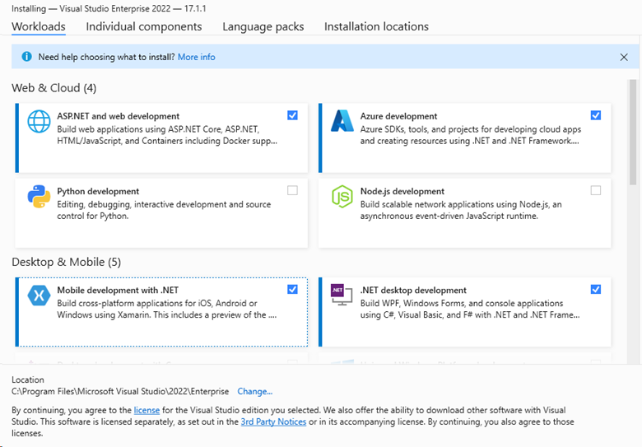Click the Python development logo icon

pyautogui.click(x=39, y=197)
